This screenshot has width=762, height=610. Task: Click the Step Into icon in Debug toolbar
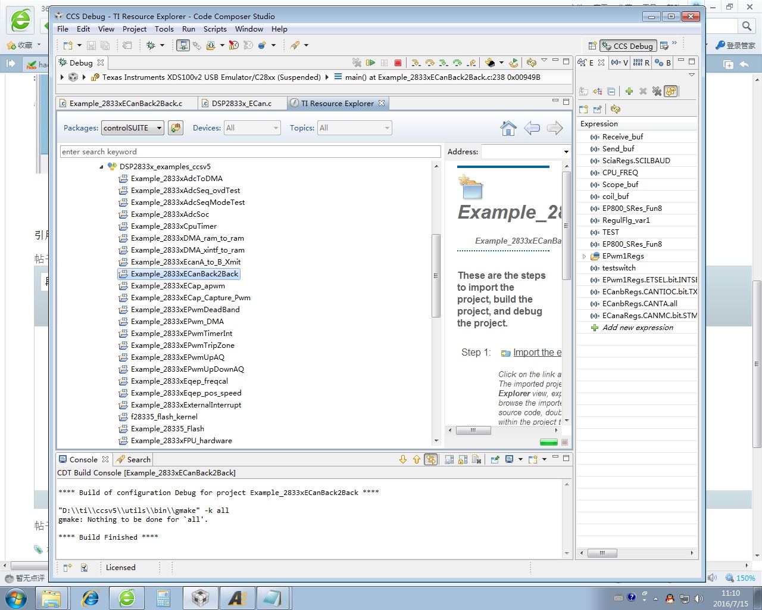[x=416, y=63]
